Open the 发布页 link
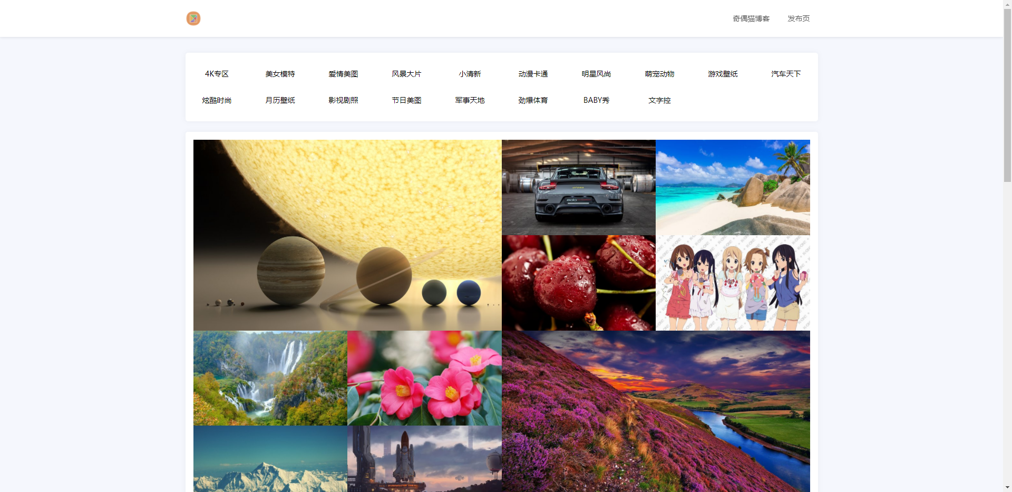The image size is (1012, 492). pos(799,18)
